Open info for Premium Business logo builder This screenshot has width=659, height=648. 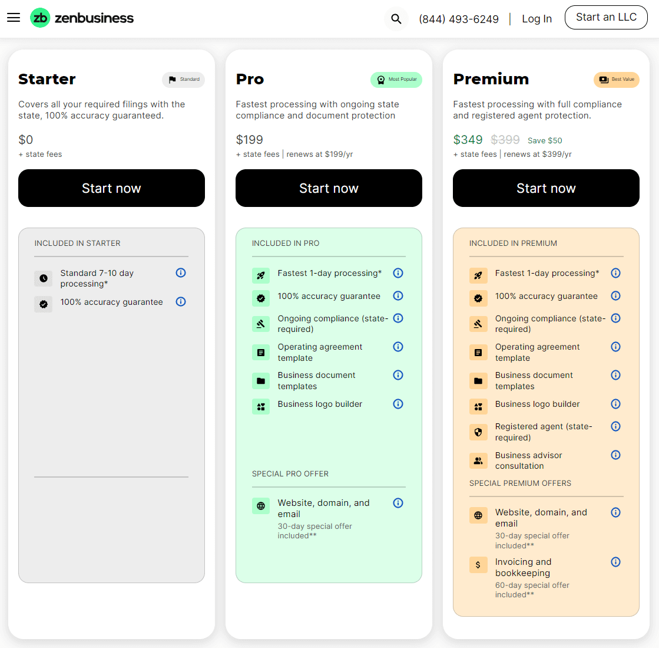tap(615, 404)
